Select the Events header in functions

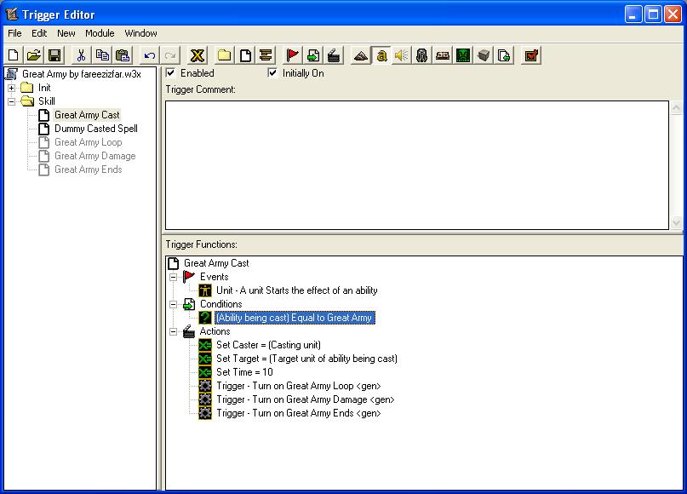[x=215, y=277]
